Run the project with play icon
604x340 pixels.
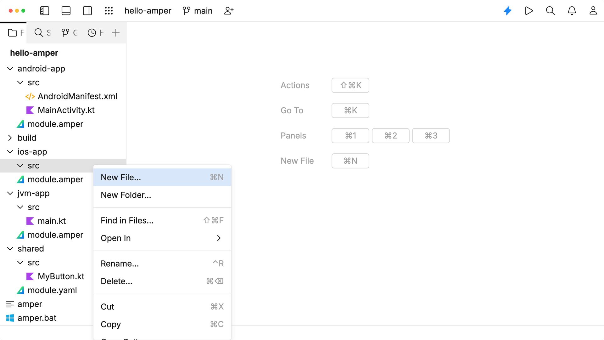529,11
